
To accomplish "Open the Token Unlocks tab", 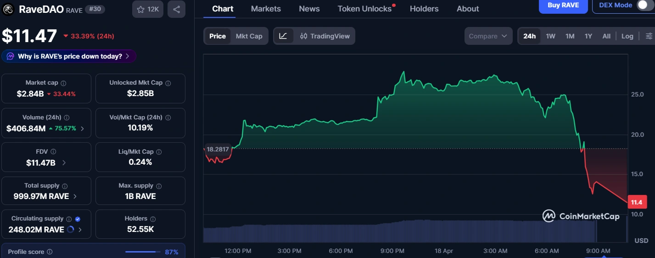I will pos(365,9).
